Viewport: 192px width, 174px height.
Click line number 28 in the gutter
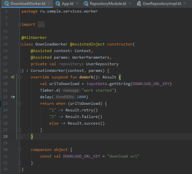(x=5, y=136)
